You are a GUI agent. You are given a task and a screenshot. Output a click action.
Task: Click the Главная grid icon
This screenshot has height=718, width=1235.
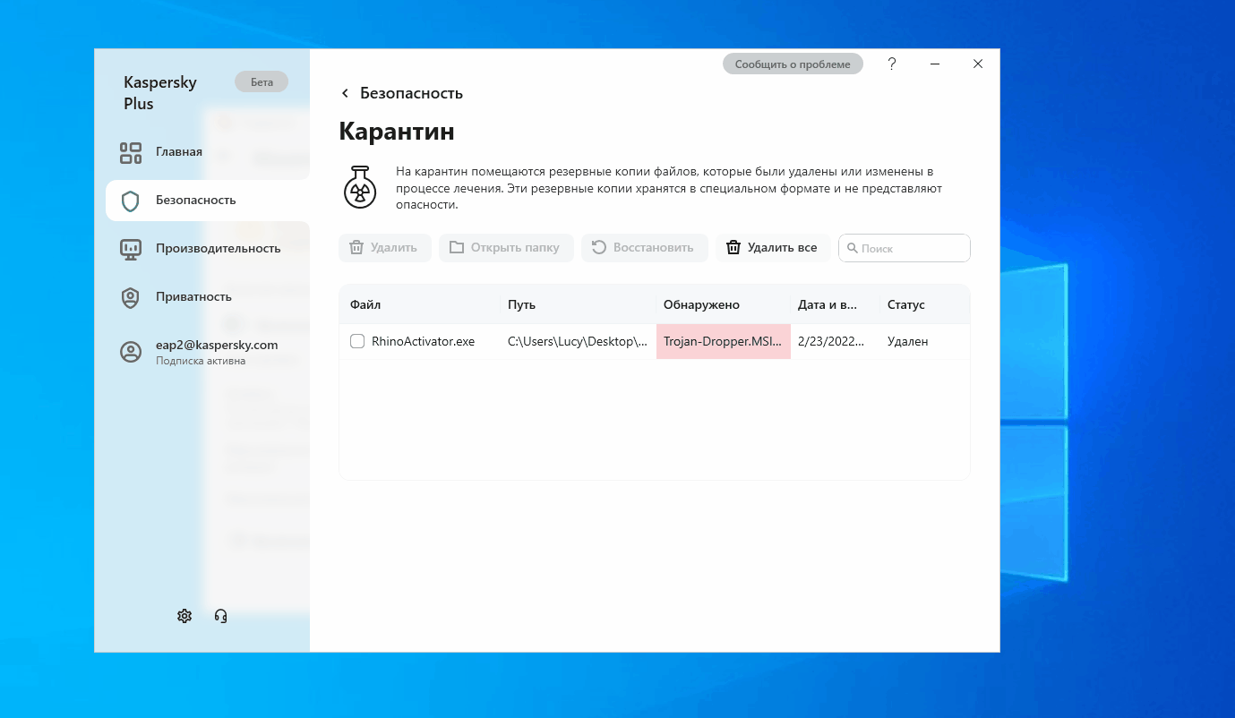pyautogui.click(x=131, y=152)
